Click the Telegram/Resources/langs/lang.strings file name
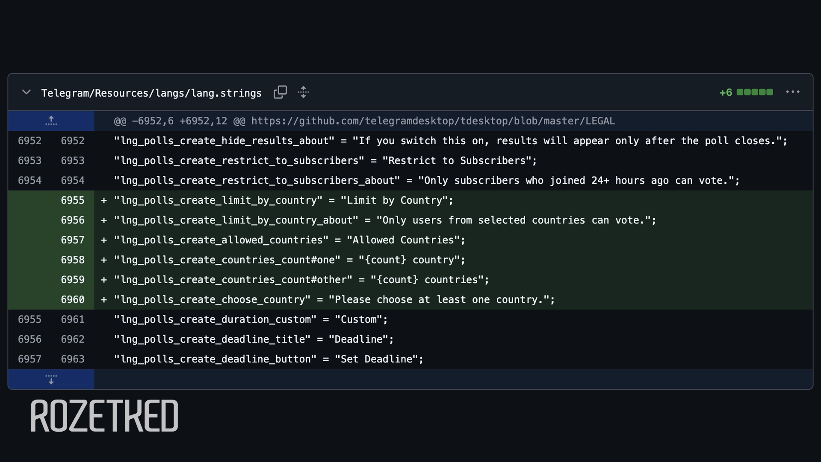This screenshot has height=462, width=821. tap(151, 93)
